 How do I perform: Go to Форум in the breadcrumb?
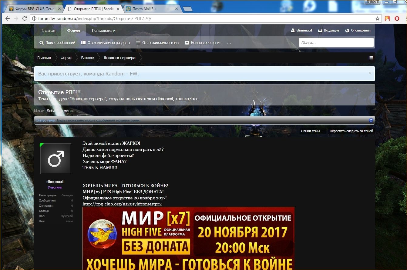point(66,58)
